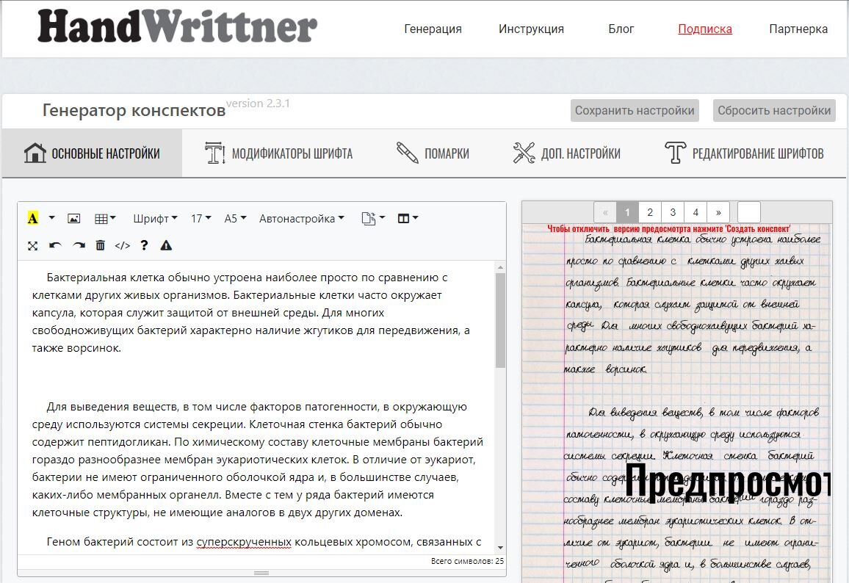Open the Шрифт font dropdown

click(155, 218)
